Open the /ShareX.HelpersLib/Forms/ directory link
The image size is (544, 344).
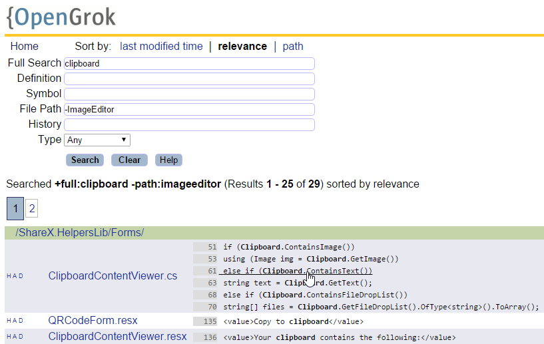[x=79, y=232]
